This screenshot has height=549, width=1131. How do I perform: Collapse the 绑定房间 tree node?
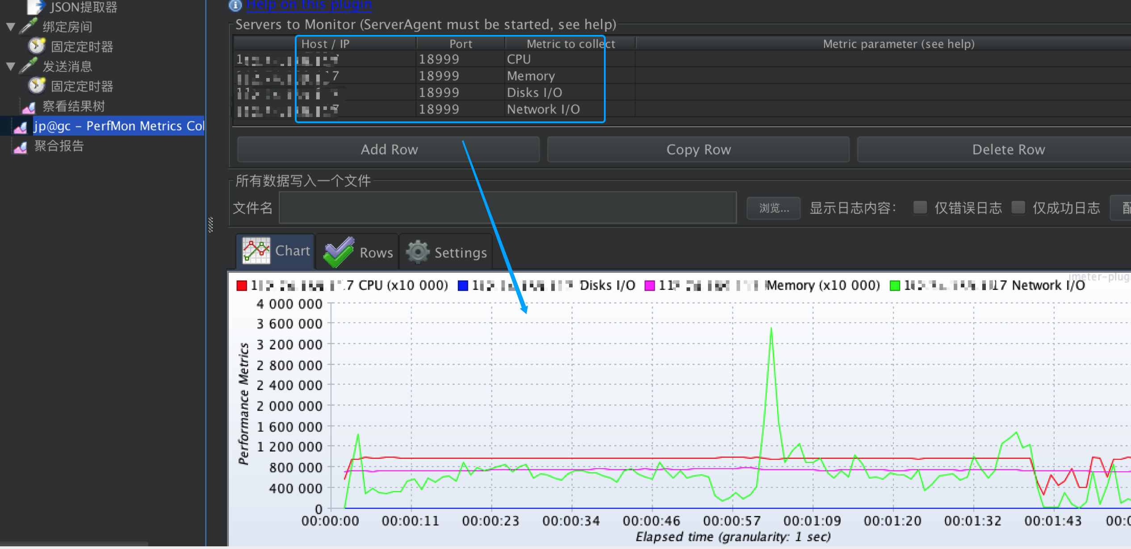[10, 26]
